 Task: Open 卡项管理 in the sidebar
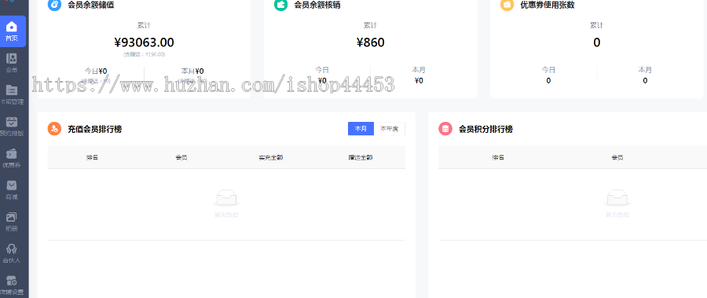tap(12, 95)
